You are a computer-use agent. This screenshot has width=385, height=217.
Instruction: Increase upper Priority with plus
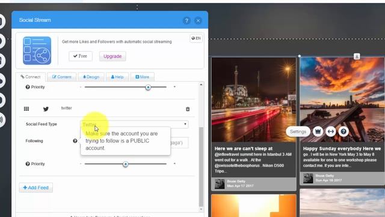click(174, 87)
